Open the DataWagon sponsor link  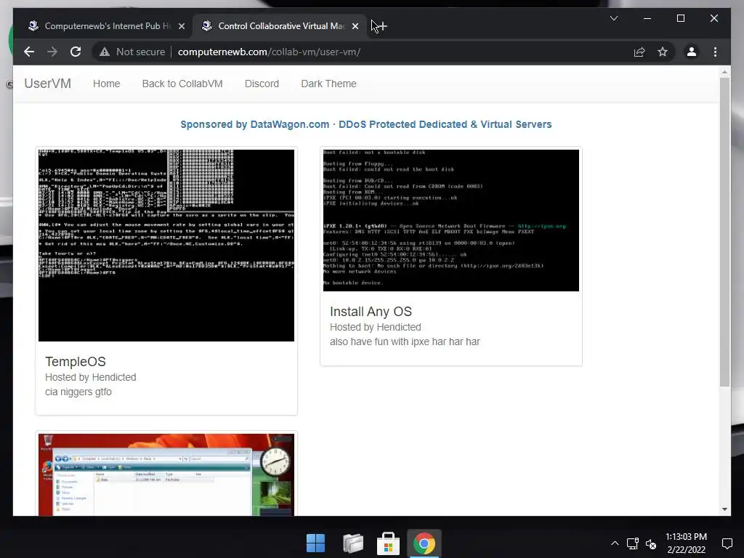(x=366, y=124)
